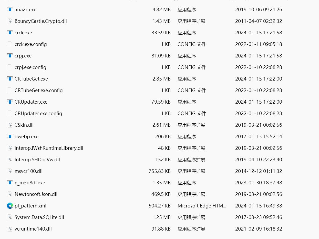Select the file name crpj.exe
The width and height of the screenshot is (319, 239).
[x=23, y=56]
